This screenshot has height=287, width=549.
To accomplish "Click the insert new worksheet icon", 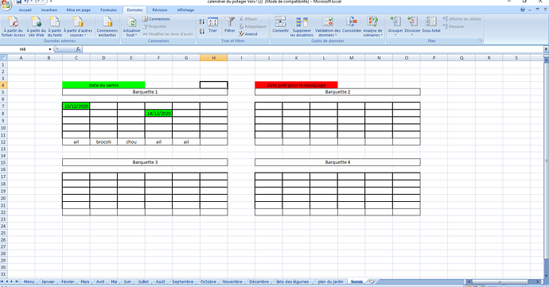I will tap(371, 281).
